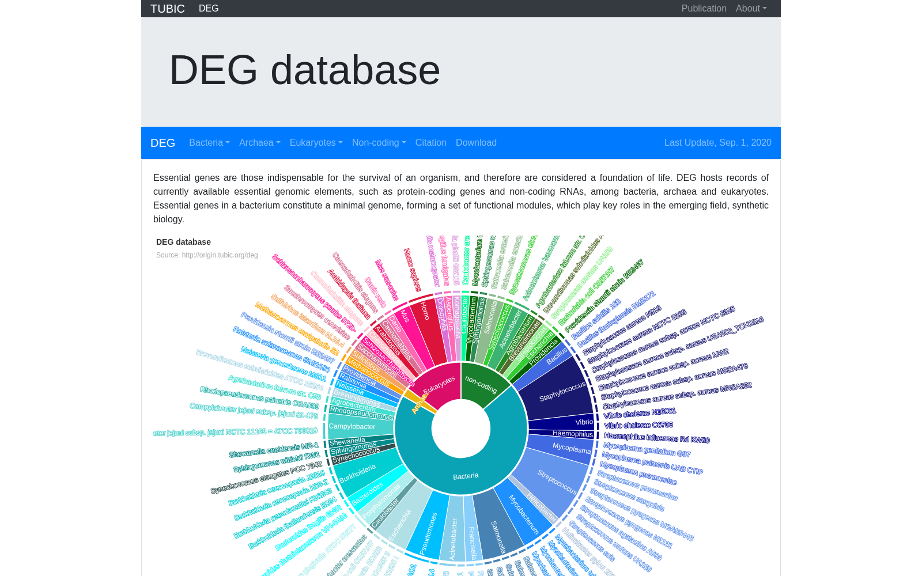922x576 pixels.
Task: Click the Synechococcus elongatus PCC 7942 label
Action: (x=266, y=478)
